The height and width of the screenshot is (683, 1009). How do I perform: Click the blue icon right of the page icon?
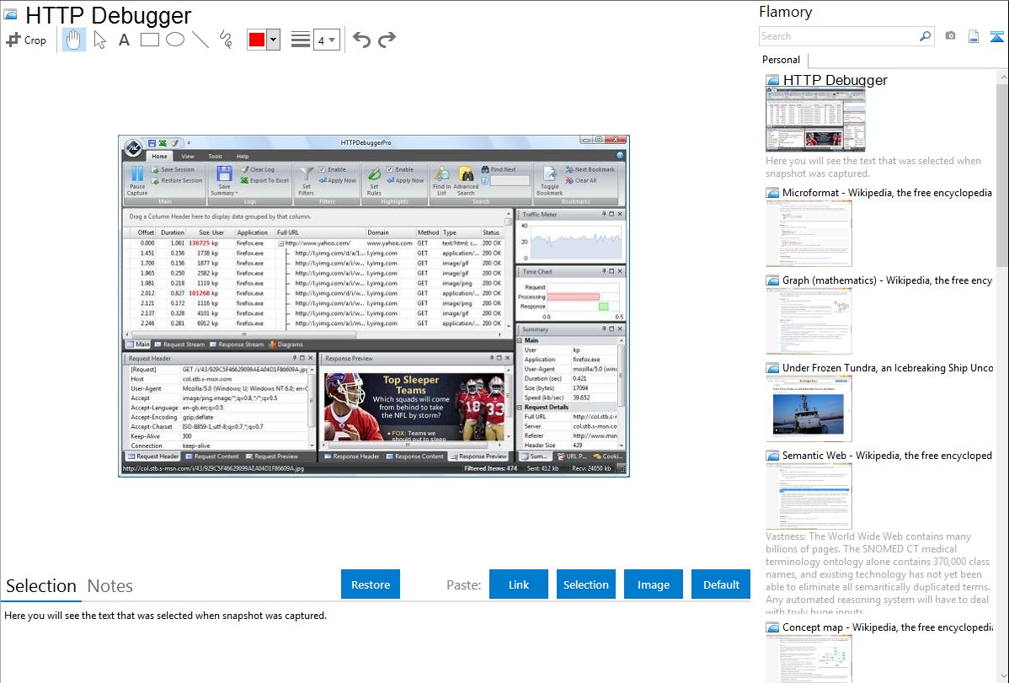coord(996,36)
